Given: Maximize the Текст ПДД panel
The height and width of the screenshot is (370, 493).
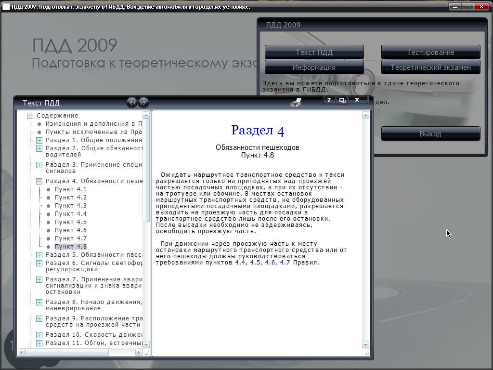Looking at the screenshot, I should point(342,100).
